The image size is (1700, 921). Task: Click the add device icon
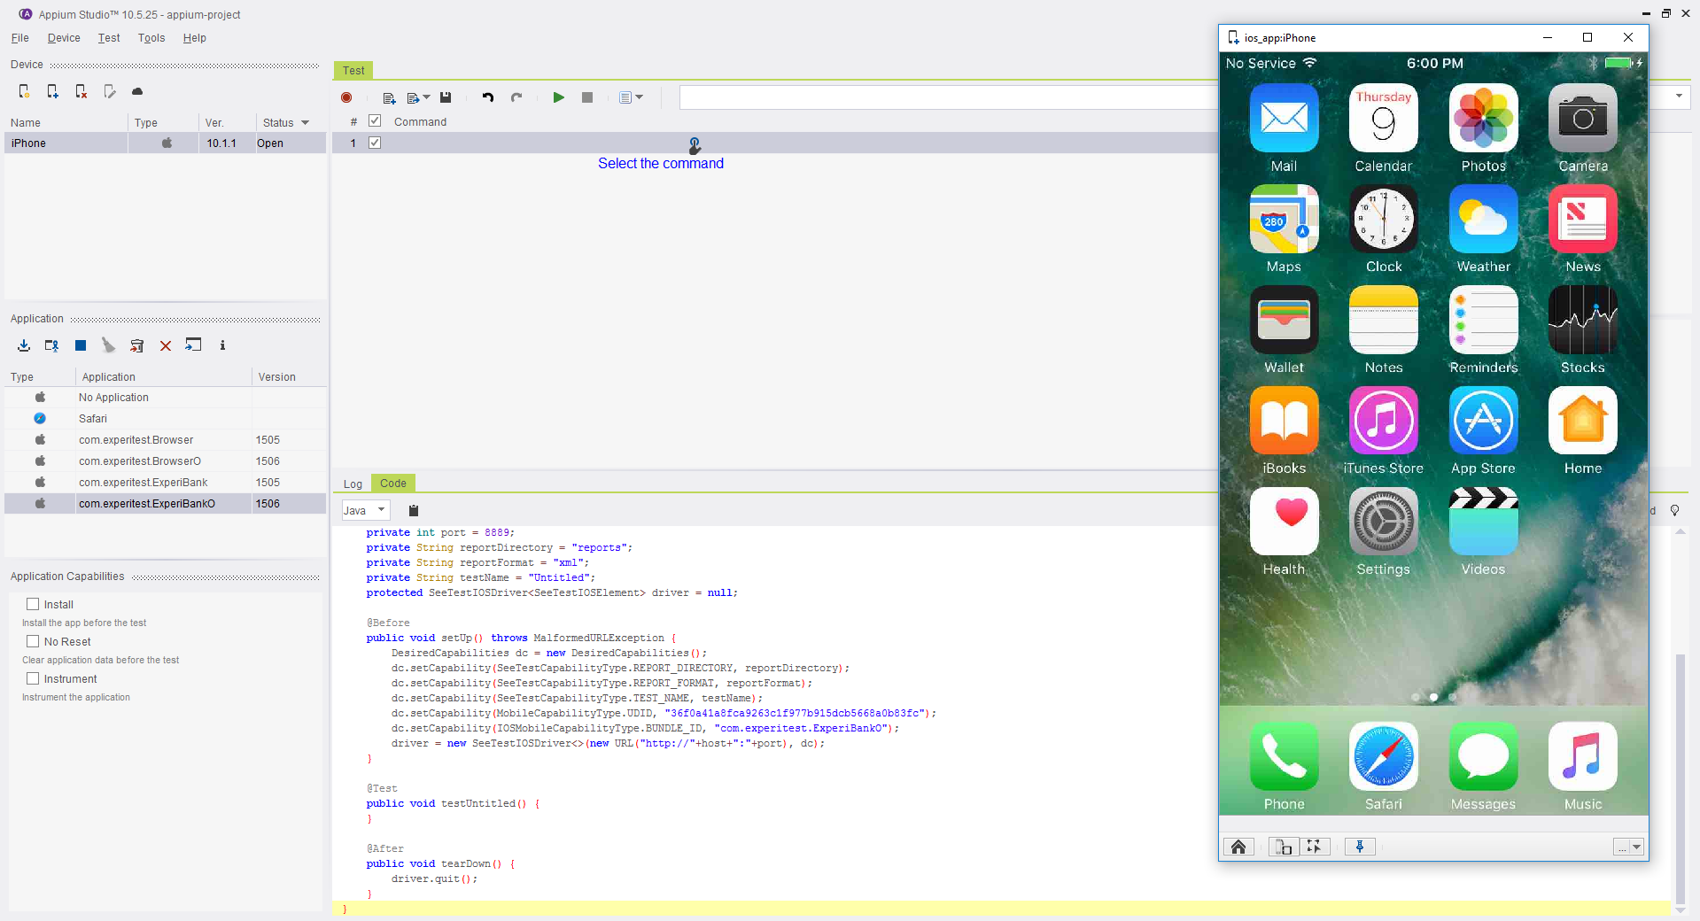tap(52, 91)
